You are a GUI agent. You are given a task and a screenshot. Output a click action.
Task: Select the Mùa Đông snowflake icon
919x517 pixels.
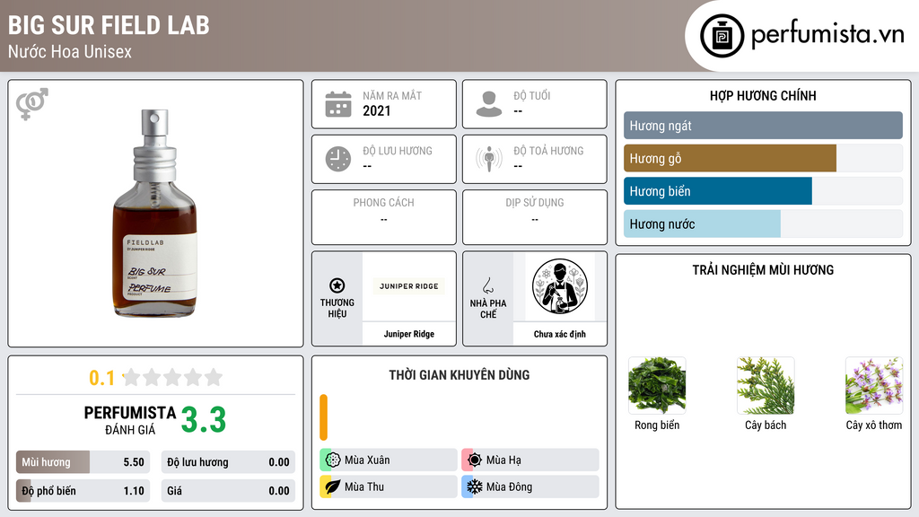coord(475,486)
